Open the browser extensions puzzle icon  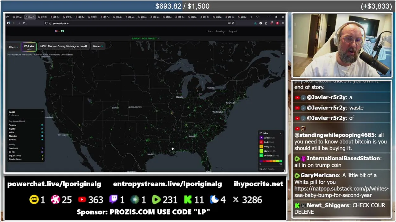click(x=266, y=23)
